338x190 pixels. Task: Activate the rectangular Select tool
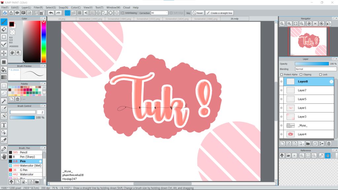[x=4, y=86]
